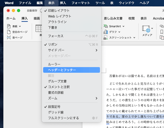Open the SmartArt dropdown arrow
This screenshot has height=128, width=164.
[x=123, y=26]
